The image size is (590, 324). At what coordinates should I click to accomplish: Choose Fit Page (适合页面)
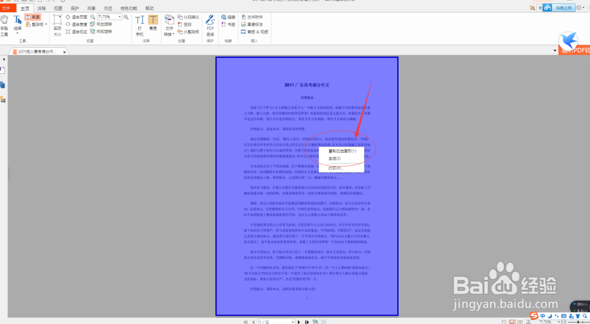[x=76, y=17]
